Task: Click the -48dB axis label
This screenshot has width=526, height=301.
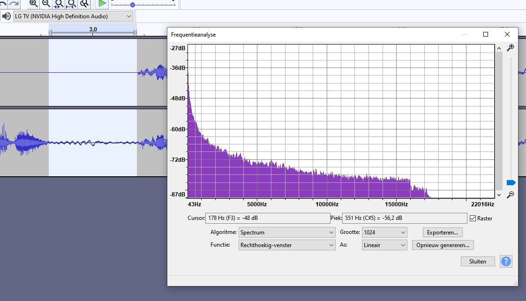Action: pos(178,98)
